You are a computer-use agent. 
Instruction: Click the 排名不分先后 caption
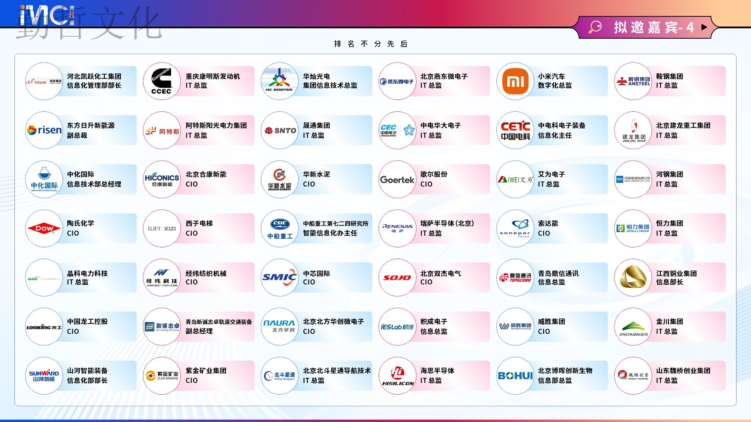[x=371, y=44]
